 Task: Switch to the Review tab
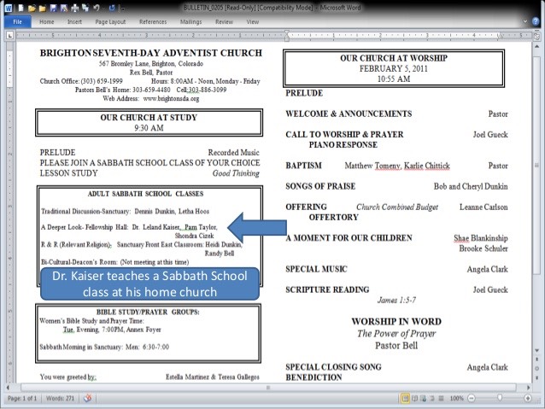point(224,22)
